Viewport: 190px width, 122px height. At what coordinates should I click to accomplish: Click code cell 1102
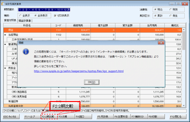(x=59, y=35)
